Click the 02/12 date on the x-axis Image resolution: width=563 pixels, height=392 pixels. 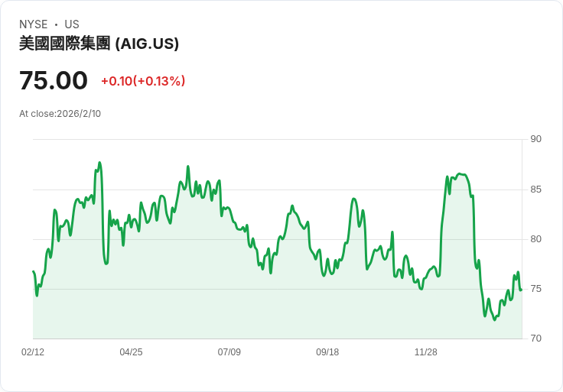33,352
